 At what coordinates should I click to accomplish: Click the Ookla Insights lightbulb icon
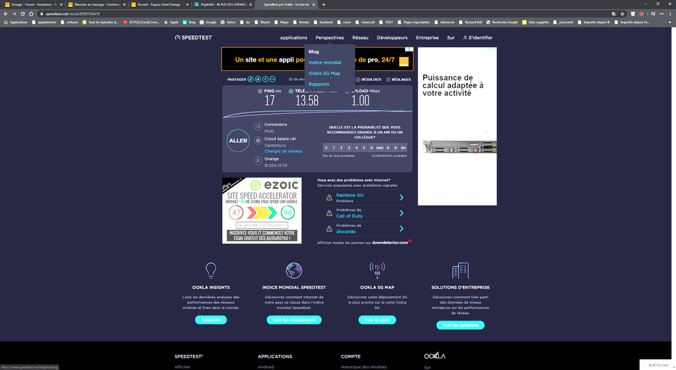(211, 270)
